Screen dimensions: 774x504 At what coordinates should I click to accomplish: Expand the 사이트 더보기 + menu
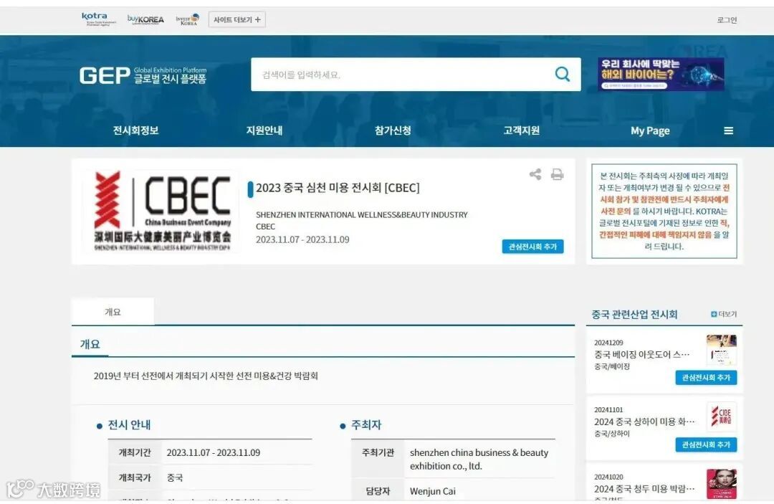[237, 20]
